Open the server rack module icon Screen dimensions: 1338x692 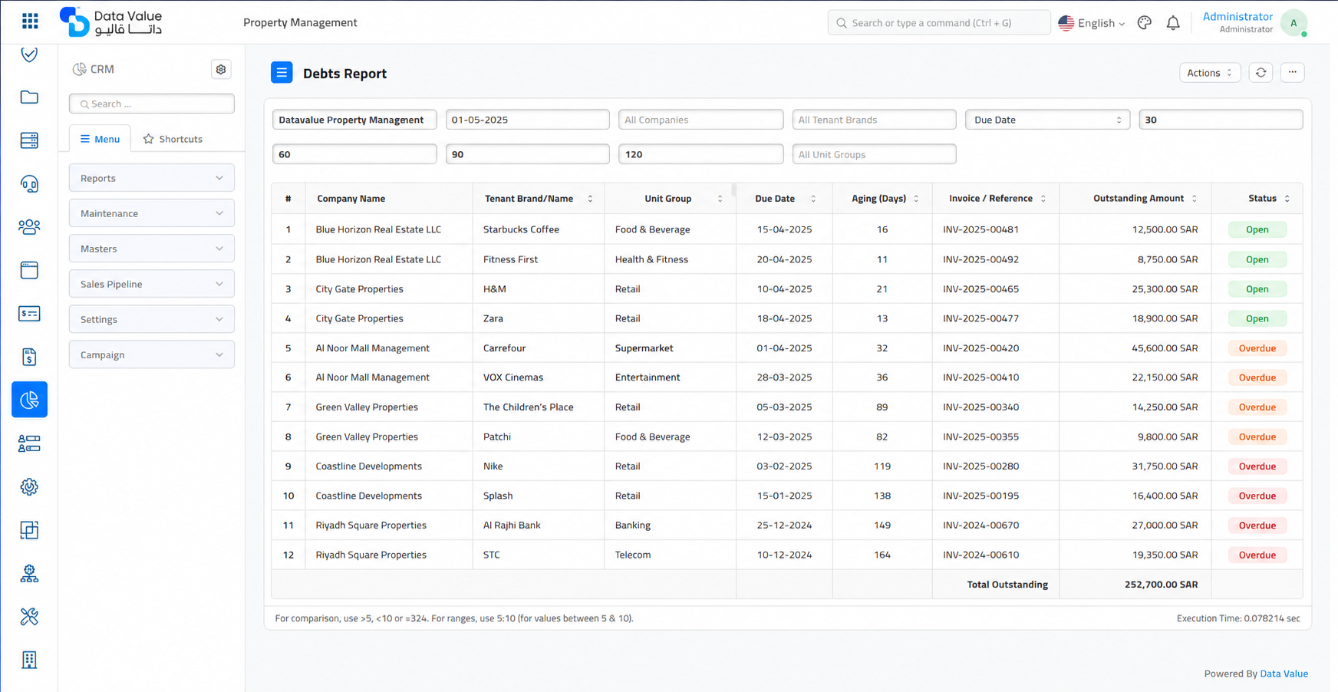pos(29,140)
